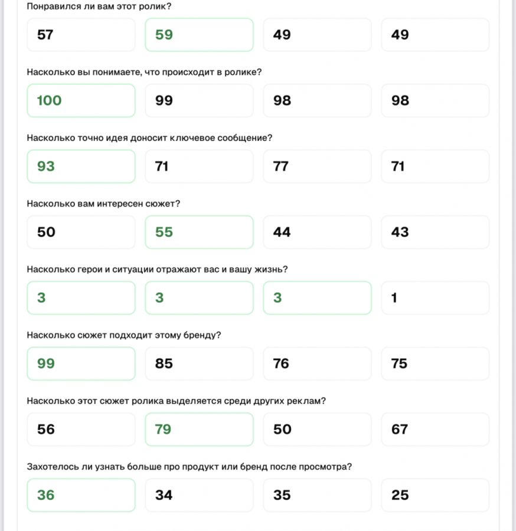Click the 85 score for brand fit
Viewport: 516px width, 531px height.
click(x=199, y=363)
